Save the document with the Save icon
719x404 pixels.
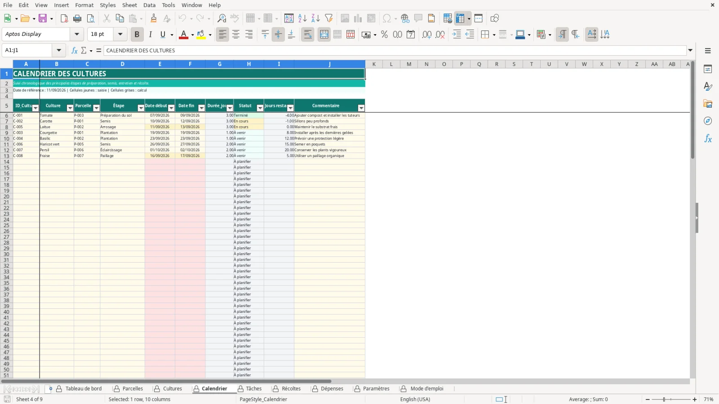(x=43, y=18)
